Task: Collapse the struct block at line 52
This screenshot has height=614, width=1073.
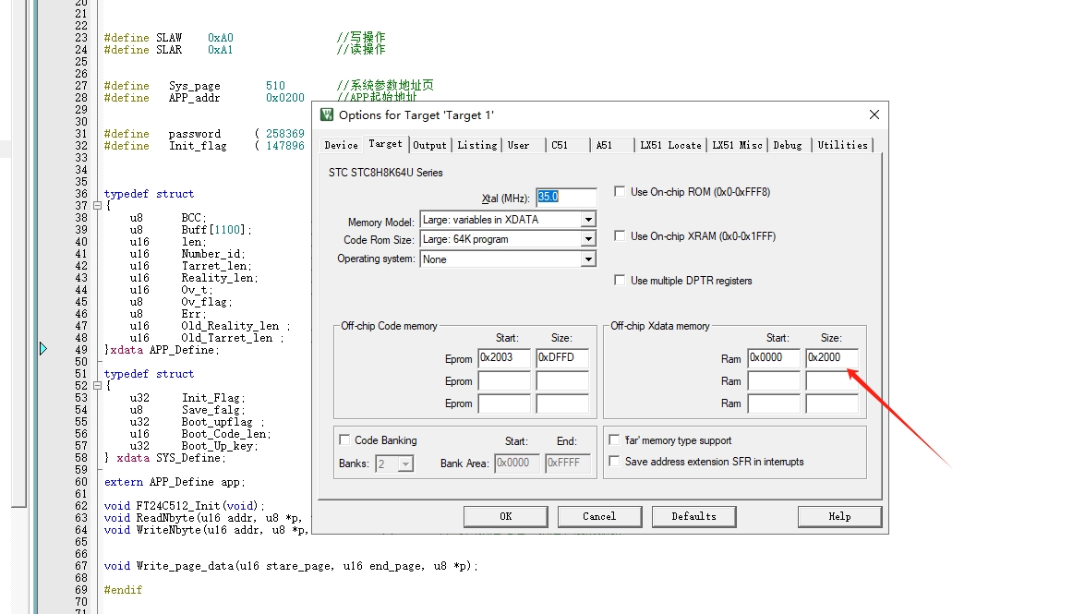Action: coord(97,385)
